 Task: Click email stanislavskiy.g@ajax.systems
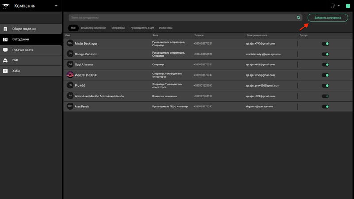coord(263,54)
